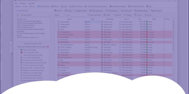This screenshot has width=189, height=94.
Task: Click the Restore toolbar button
Action: (x=55, y=6)
